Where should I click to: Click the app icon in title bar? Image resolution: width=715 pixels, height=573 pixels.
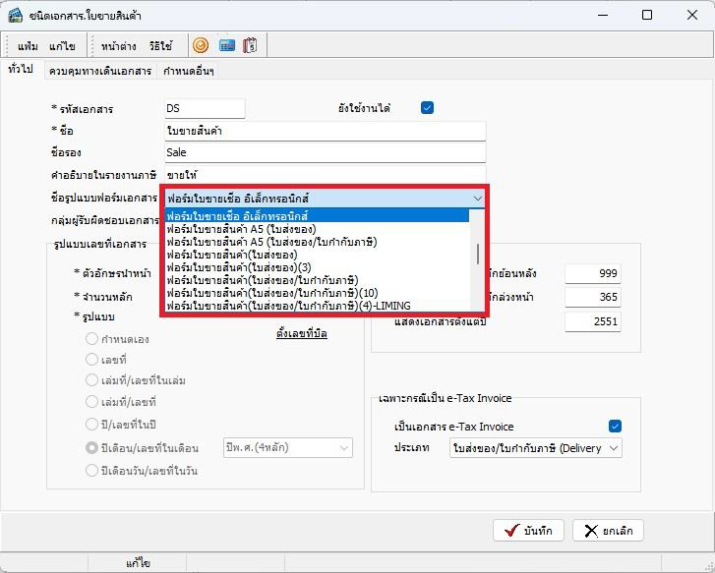pos(16,15)
